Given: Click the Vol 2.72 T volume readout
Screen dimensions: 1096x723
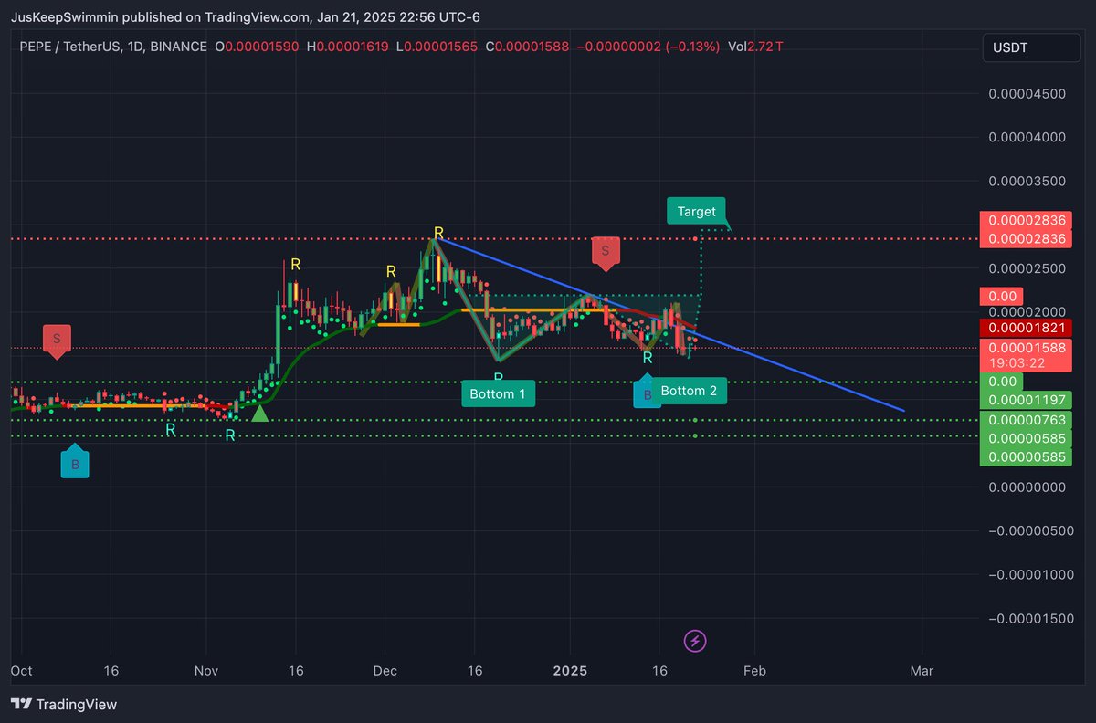Looking at the screenshot, I should click(755, 46).
